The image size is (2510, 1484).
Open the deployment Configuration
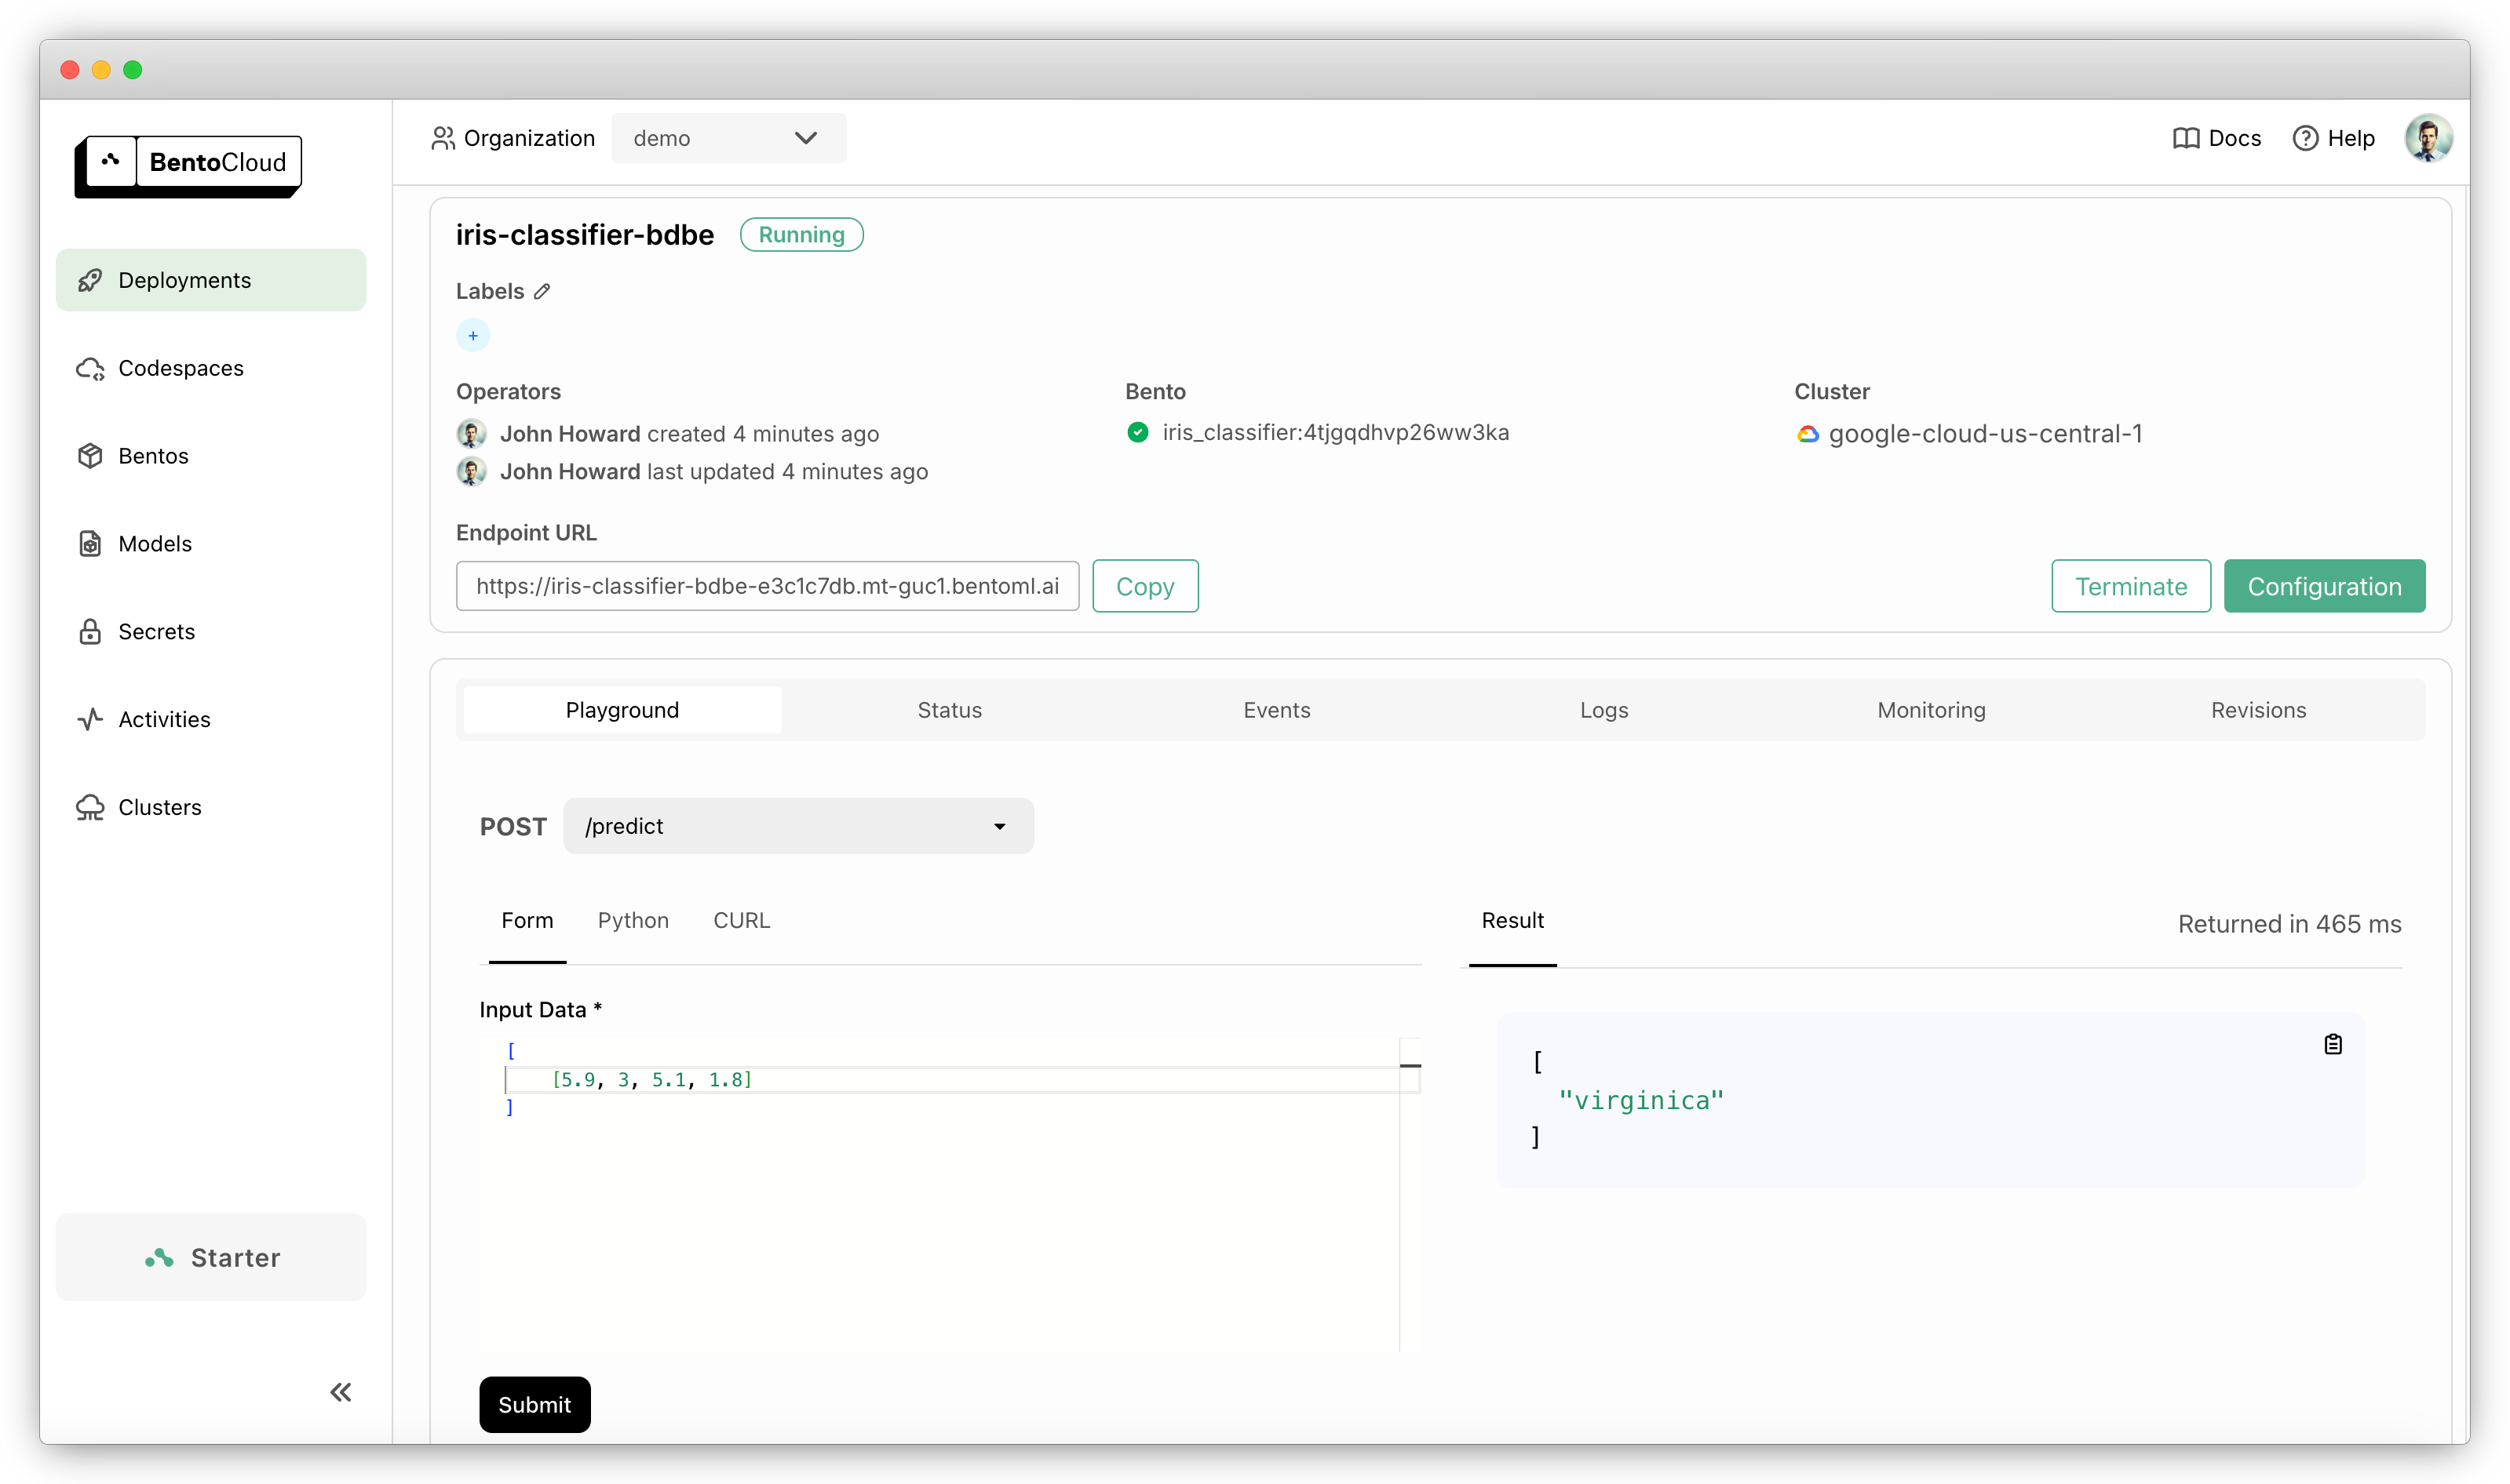click(2324, 586)
